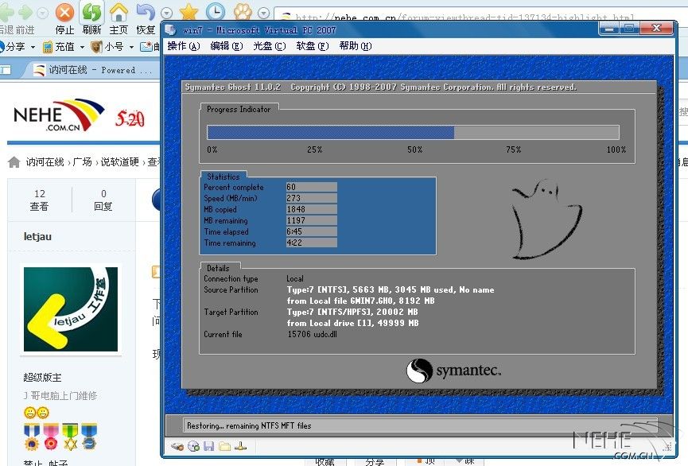Open the 操作(A) menu in Virtual PC
Image resolution: width=688 pixels, height=466 pixels.
click(183, 46)
